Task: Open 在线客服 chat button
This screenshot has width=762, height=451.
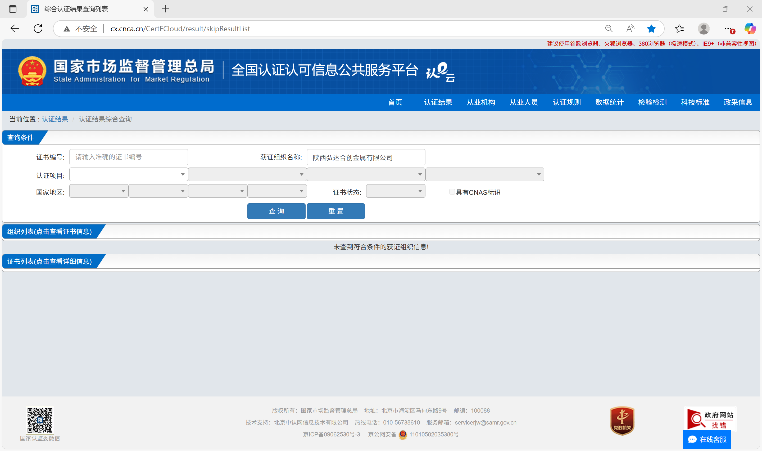Action: (x=707, y=439)
